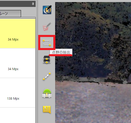Viewport: 131px width, 123px height.
Task: Click the gray strip above the 3D viewport
Action: 93,1
